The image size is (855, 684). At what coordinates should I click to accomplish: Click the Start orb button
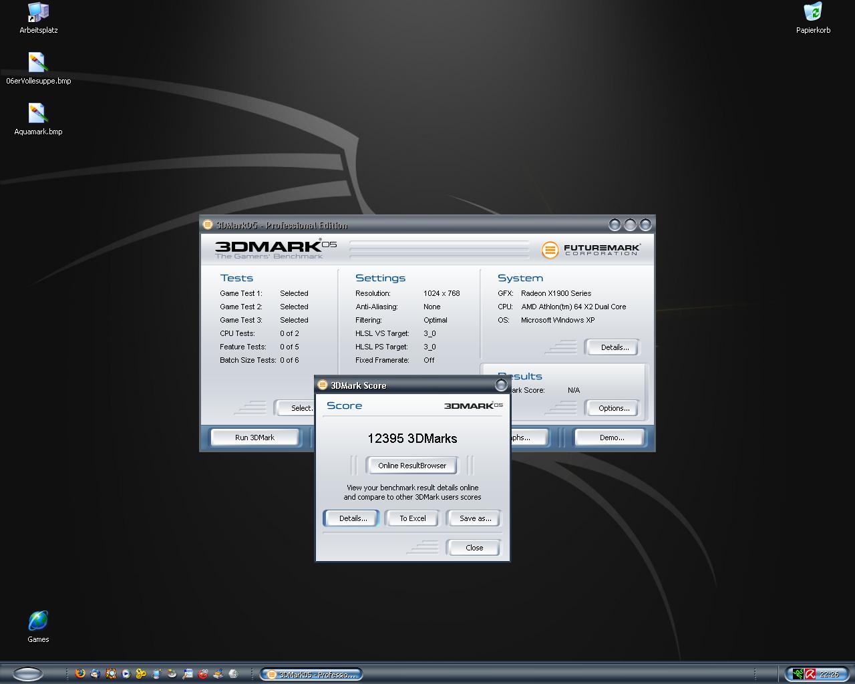point(28,673)
